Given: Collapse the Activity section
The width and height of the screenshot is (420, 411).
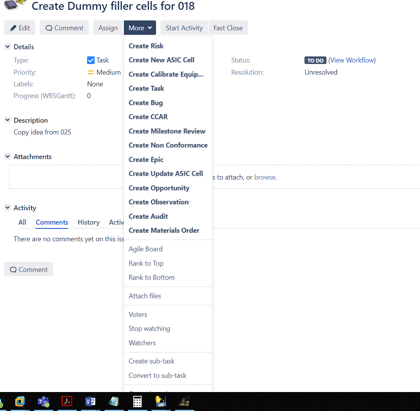Looking at the screenshot, I should coord(7,208).
